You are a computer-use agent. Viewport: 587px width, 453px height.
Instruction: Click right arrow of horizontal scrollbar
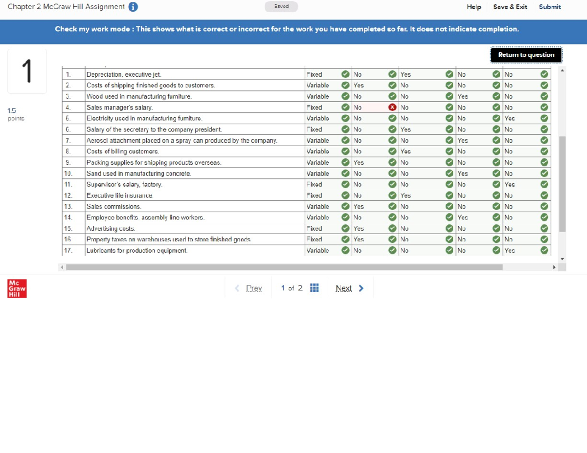[x=554, y=267]
